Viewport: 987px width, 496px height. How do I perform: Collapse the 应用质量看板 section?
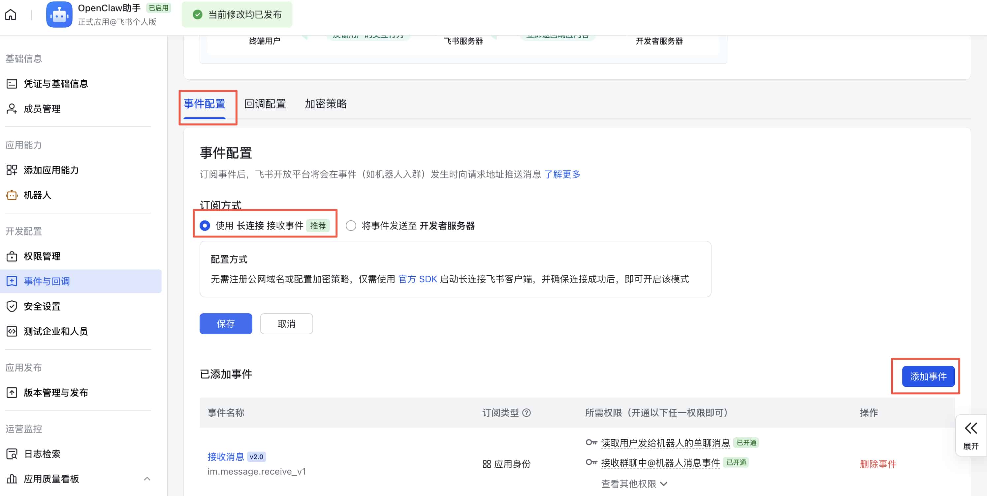point(147,479)
